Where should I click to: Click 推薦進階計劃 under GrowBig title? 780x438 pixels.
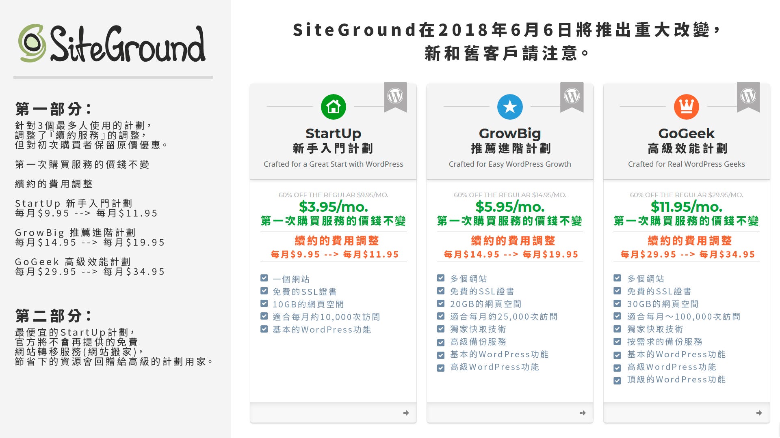(x=511, y=149)
